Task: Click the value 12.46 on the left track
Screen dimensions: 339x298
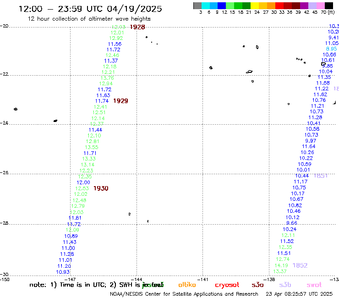Action: 112,55
